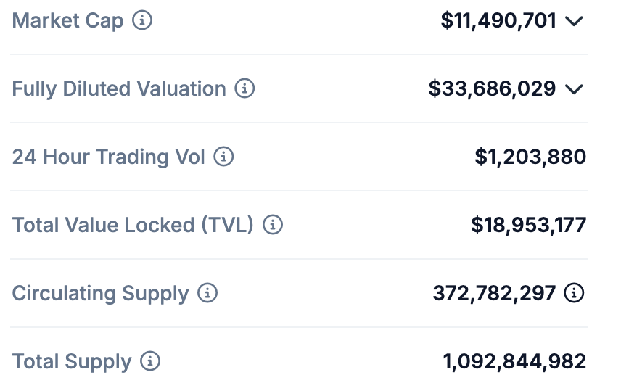
Task: Click the Total Value Locked (TVL) label
Action: tap(133, 225)
